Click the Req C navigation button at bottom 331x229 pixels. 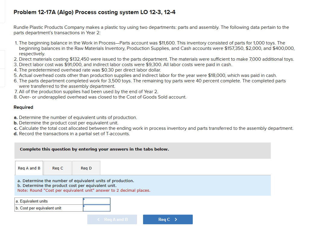(168, 219)
